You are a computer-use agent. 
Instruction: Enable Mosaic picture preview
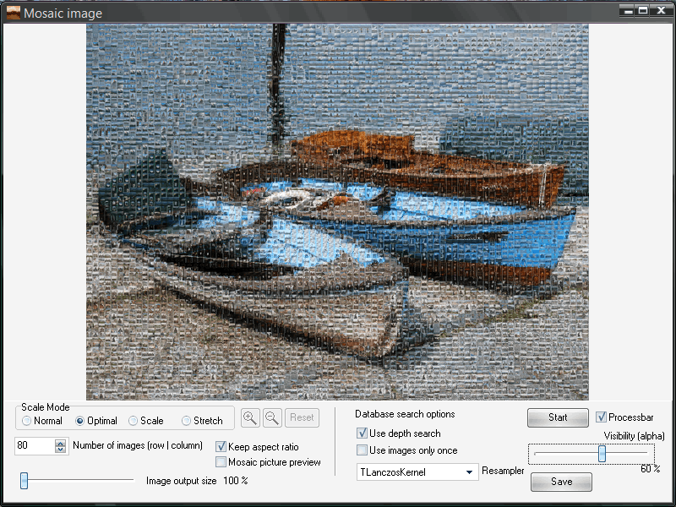pyautogui.click(x=221, y=462)
